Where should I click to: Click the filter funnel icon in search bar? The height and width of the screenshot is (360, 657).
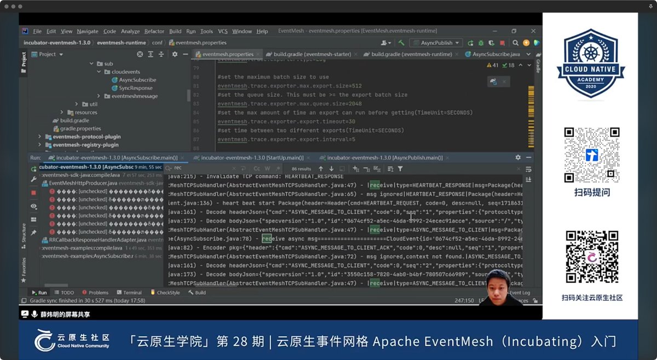point(400,169)
